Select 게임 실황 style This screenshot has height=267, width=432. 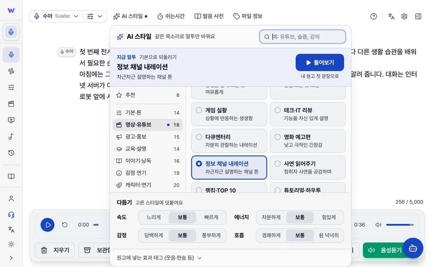tap(229, 114)
